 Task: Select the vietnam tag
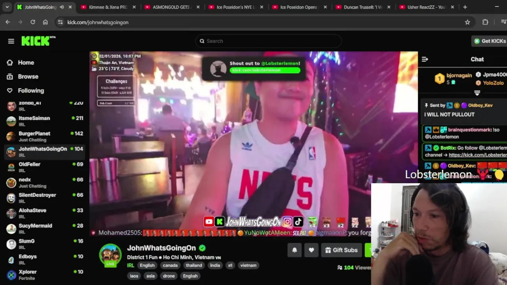tap(248, 266)
